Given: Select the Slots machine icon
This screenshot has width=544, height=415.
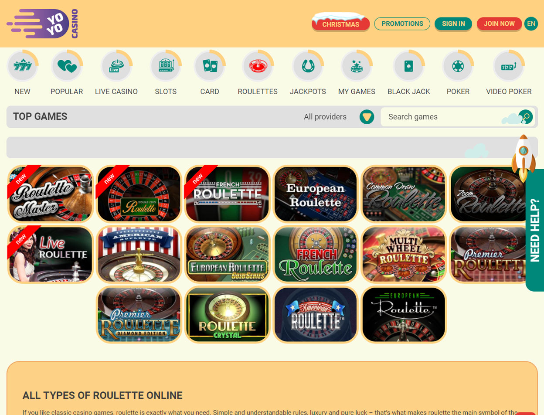Looking at the screenshot, I should (166, 66).
